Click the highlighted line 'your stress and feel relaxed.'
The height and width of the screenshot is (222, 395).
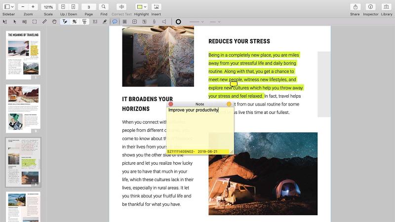[x=236, y=96]
